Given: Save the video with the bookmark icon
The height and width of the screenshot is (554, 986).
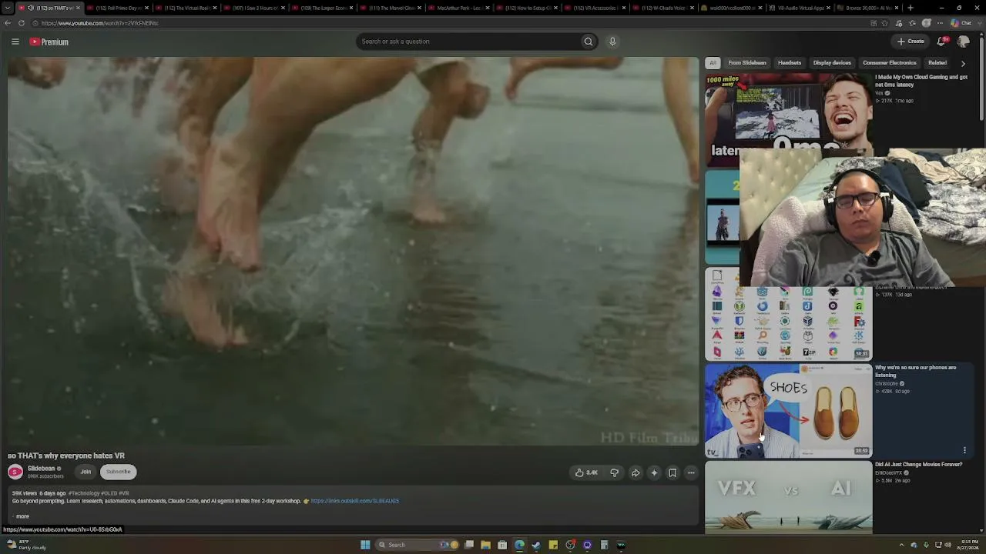Looking at the screenshot, I should (x=672, y=472).
